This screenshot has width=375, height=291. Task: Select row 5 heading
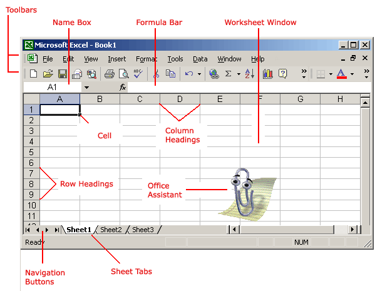[x=31, y=152]
